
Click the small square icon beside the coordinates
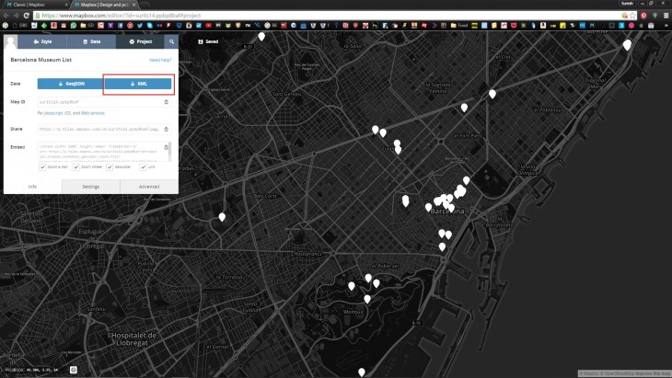pyautogui.click(x=73, y=370)
